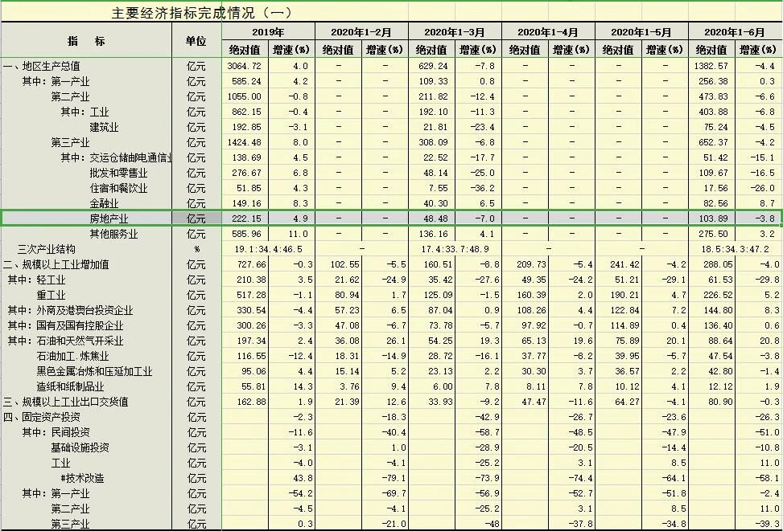
Task: Click the 三次产业结构 row label
Action: pyautogui.click(x=46, y=249)
